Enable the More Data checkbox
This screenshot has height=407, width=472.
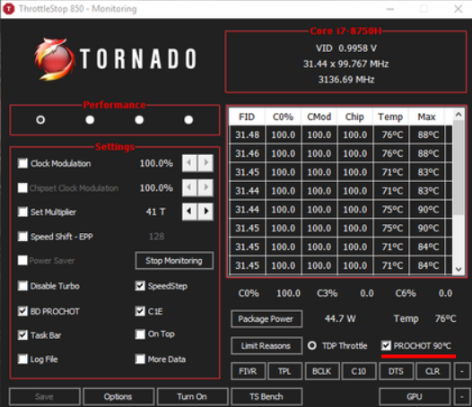click(140, 359)
